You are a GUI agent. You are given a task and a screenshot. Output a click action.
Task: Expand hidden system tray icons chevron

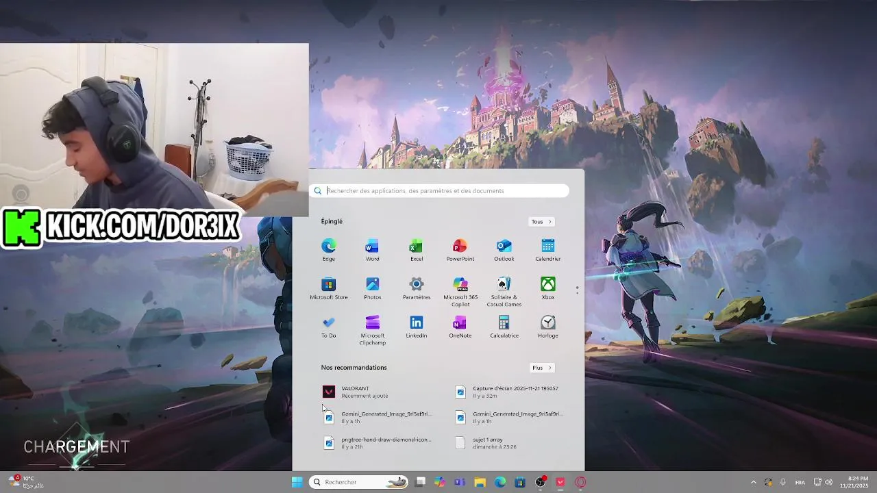754,482
